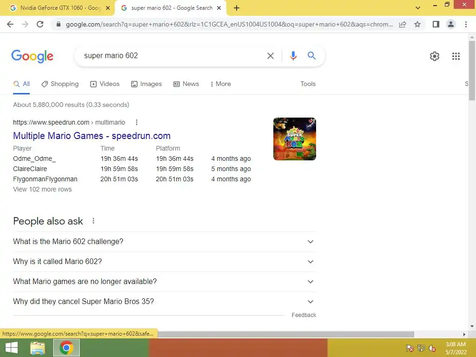Expand Why did they cancel Super Mario Bros 35
This screenshot has width=476, height=357.
(x=165, y=302)
